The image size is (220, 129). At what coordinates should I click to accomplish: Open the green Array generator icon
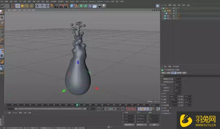tap(86, 6)
